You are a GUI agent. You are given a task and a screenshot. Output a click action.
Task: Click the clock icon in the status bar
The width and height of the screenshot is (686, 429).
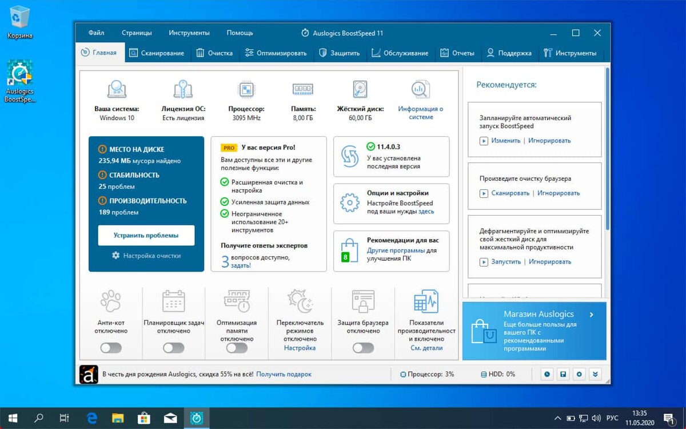[x=547, y=374]
